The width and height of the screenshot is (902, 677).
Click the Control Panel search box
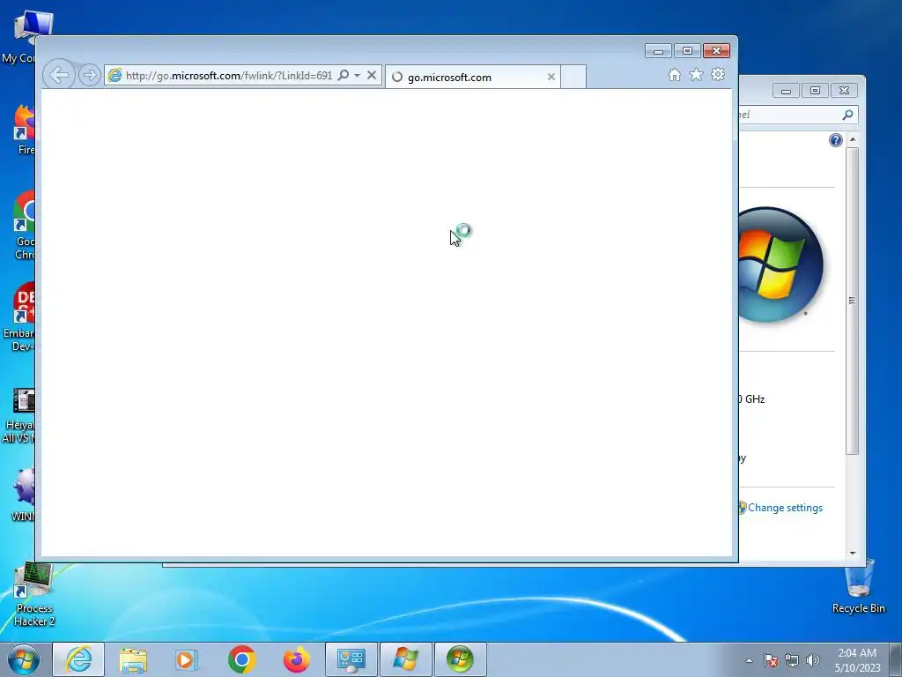796,115
